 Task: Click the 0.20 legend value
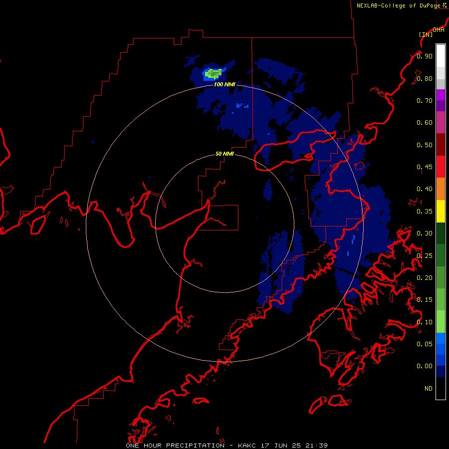pos(425,278)
